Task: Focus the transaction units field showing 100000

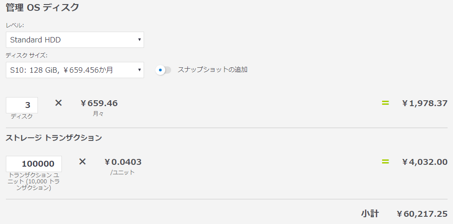Action: [34, 163]
